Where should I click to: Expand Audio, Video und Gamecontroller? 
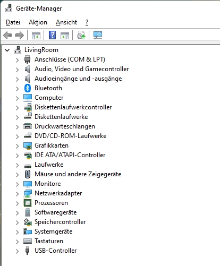17,70
